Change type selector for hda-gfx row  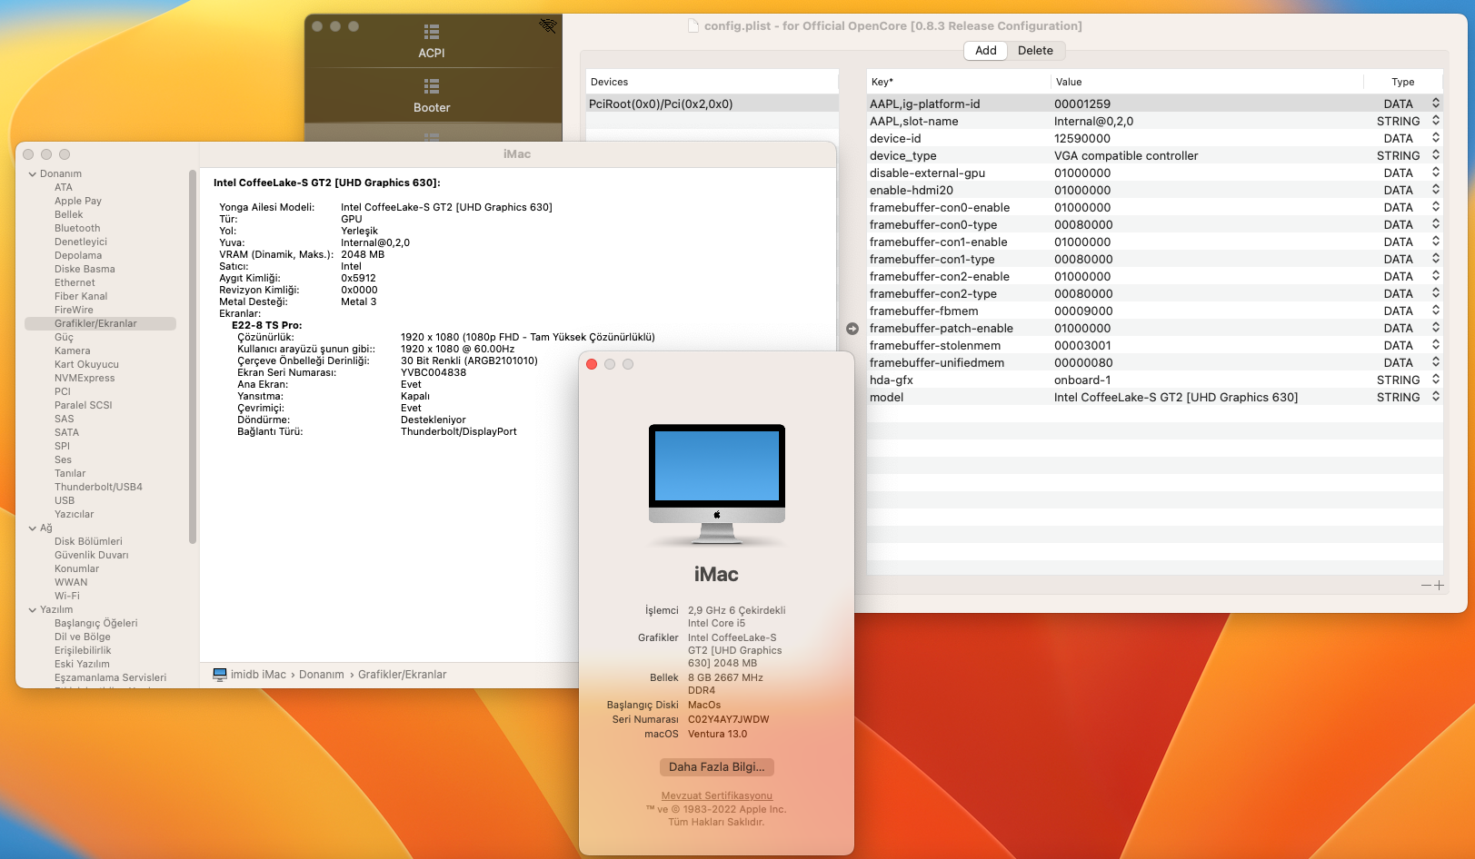pyautogui.click(x=1436, y=380)
